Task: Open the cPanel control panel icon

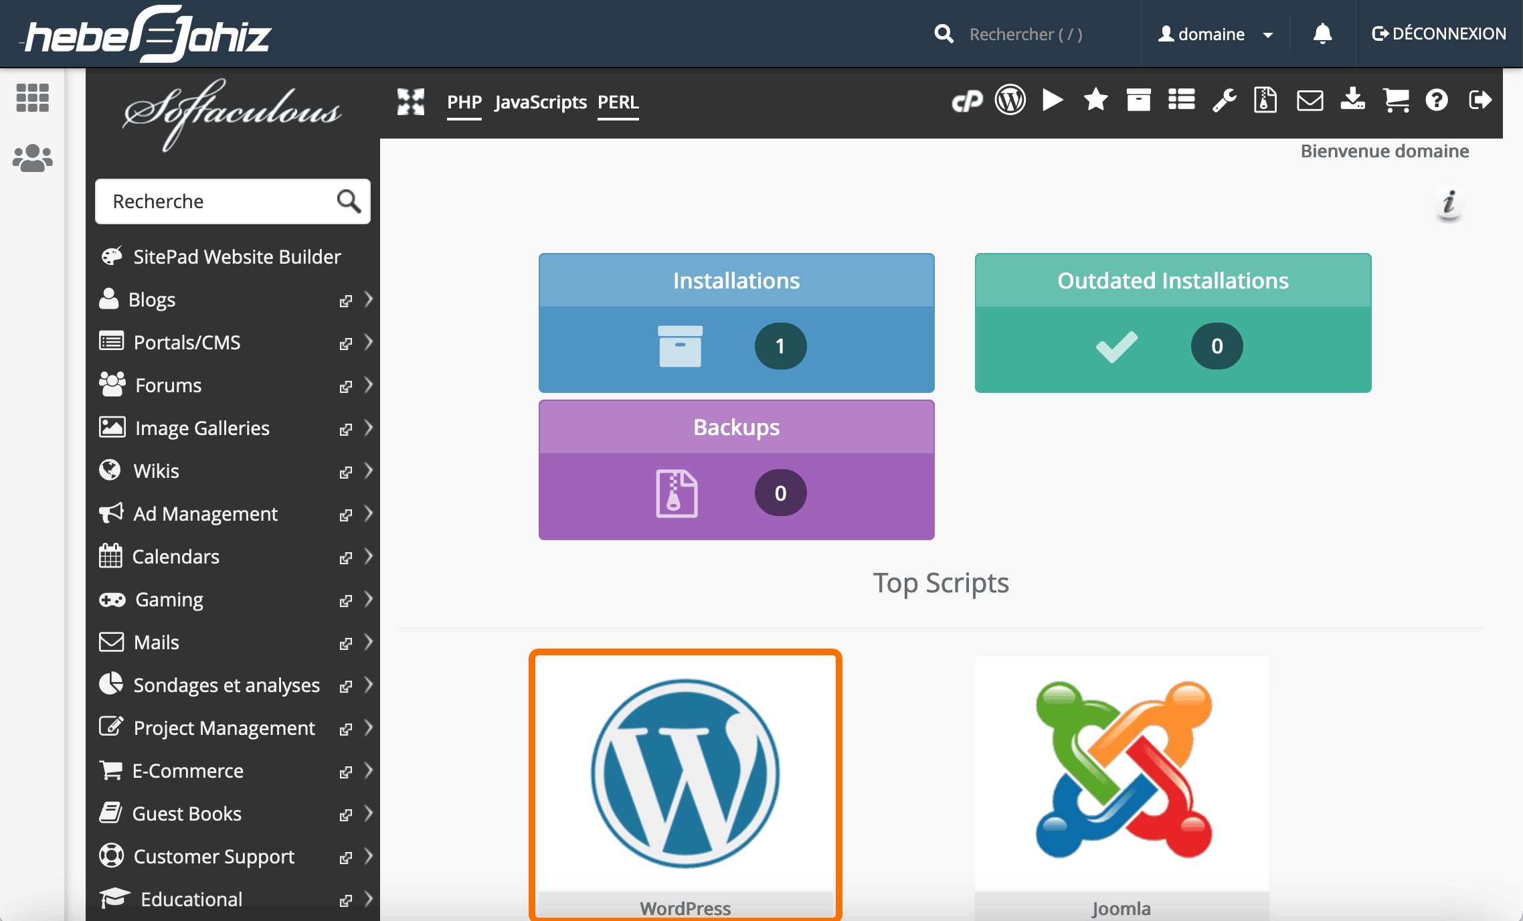Action: [966, 101]
